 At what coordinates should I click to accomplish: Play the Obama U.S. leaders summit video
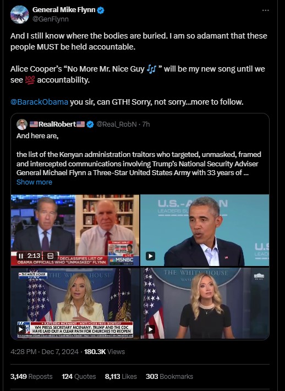[x=150, y=256]
